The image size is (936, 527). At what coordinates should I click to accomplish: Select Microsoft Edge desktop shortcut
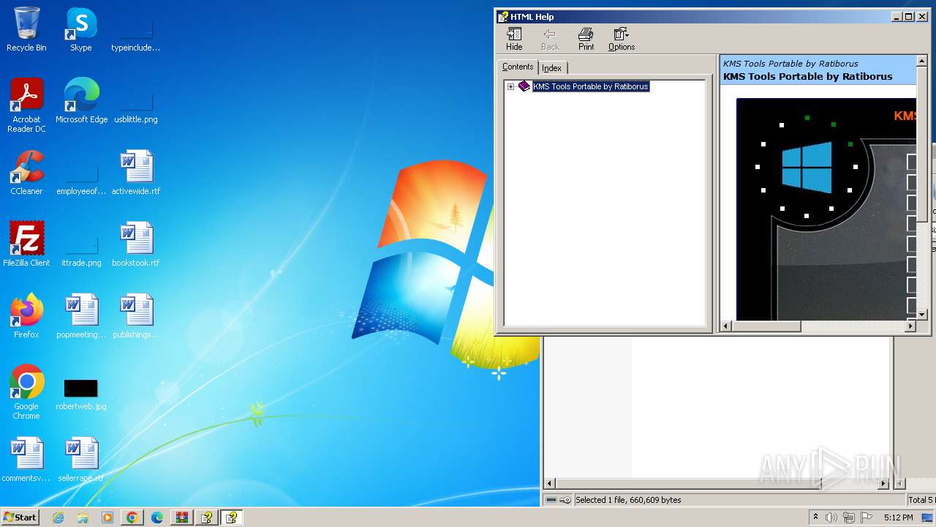[x=81, y=101]
